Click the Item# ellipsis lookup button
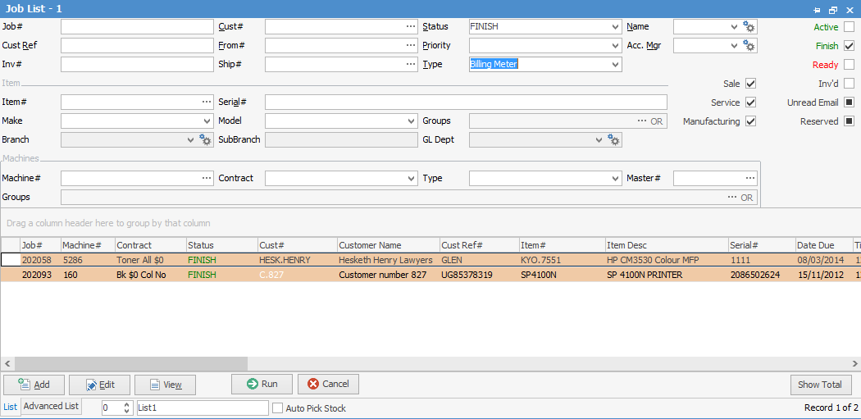Image resolution: width=861 pixels, height=419 pixels. 206,102
